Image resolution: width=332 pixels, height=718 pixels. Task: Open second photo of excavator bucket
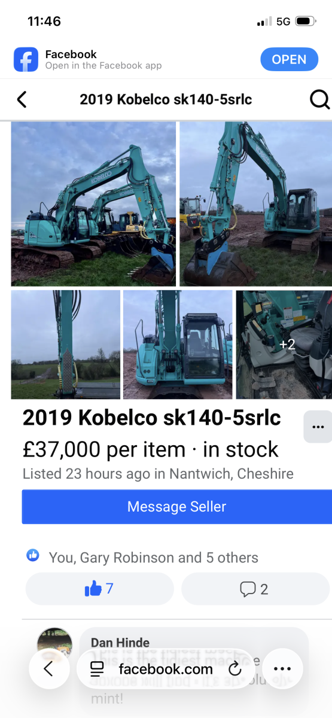pyautogui.click(x=255, y=204)
